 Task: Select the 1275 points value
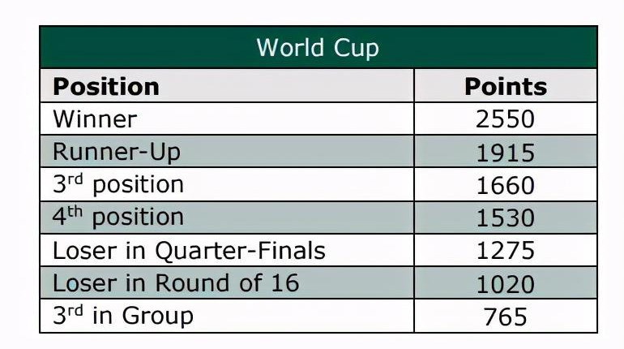[505, 251]
